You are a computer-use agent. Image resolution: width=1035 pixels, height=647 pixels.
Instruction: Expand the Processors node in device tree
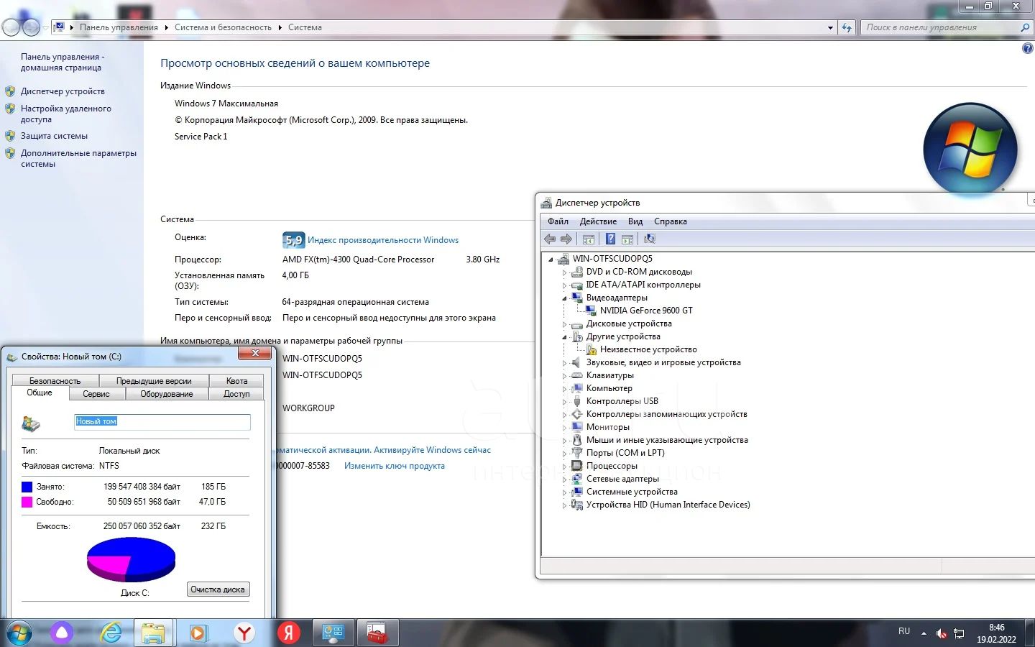point(564,467)
